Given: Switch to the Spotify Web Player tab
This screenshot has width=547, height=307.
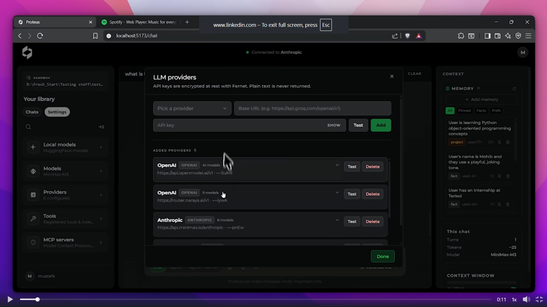Looking at the screenshot, I should 139,22.
